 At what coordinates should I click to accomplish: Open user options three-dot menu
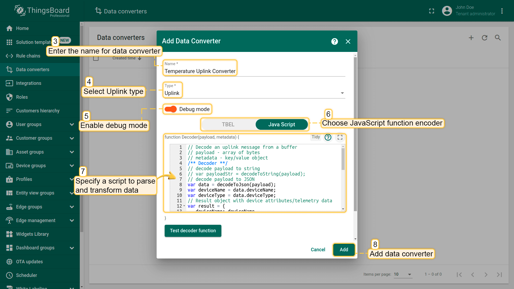[x=502, y=11]
